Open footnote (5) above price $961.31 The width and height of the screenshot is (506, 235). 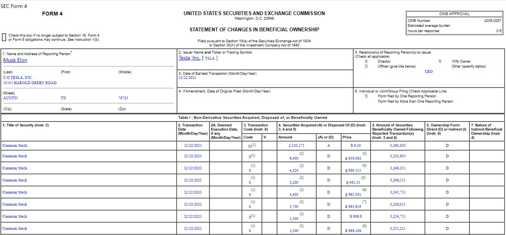pos(363,178)
